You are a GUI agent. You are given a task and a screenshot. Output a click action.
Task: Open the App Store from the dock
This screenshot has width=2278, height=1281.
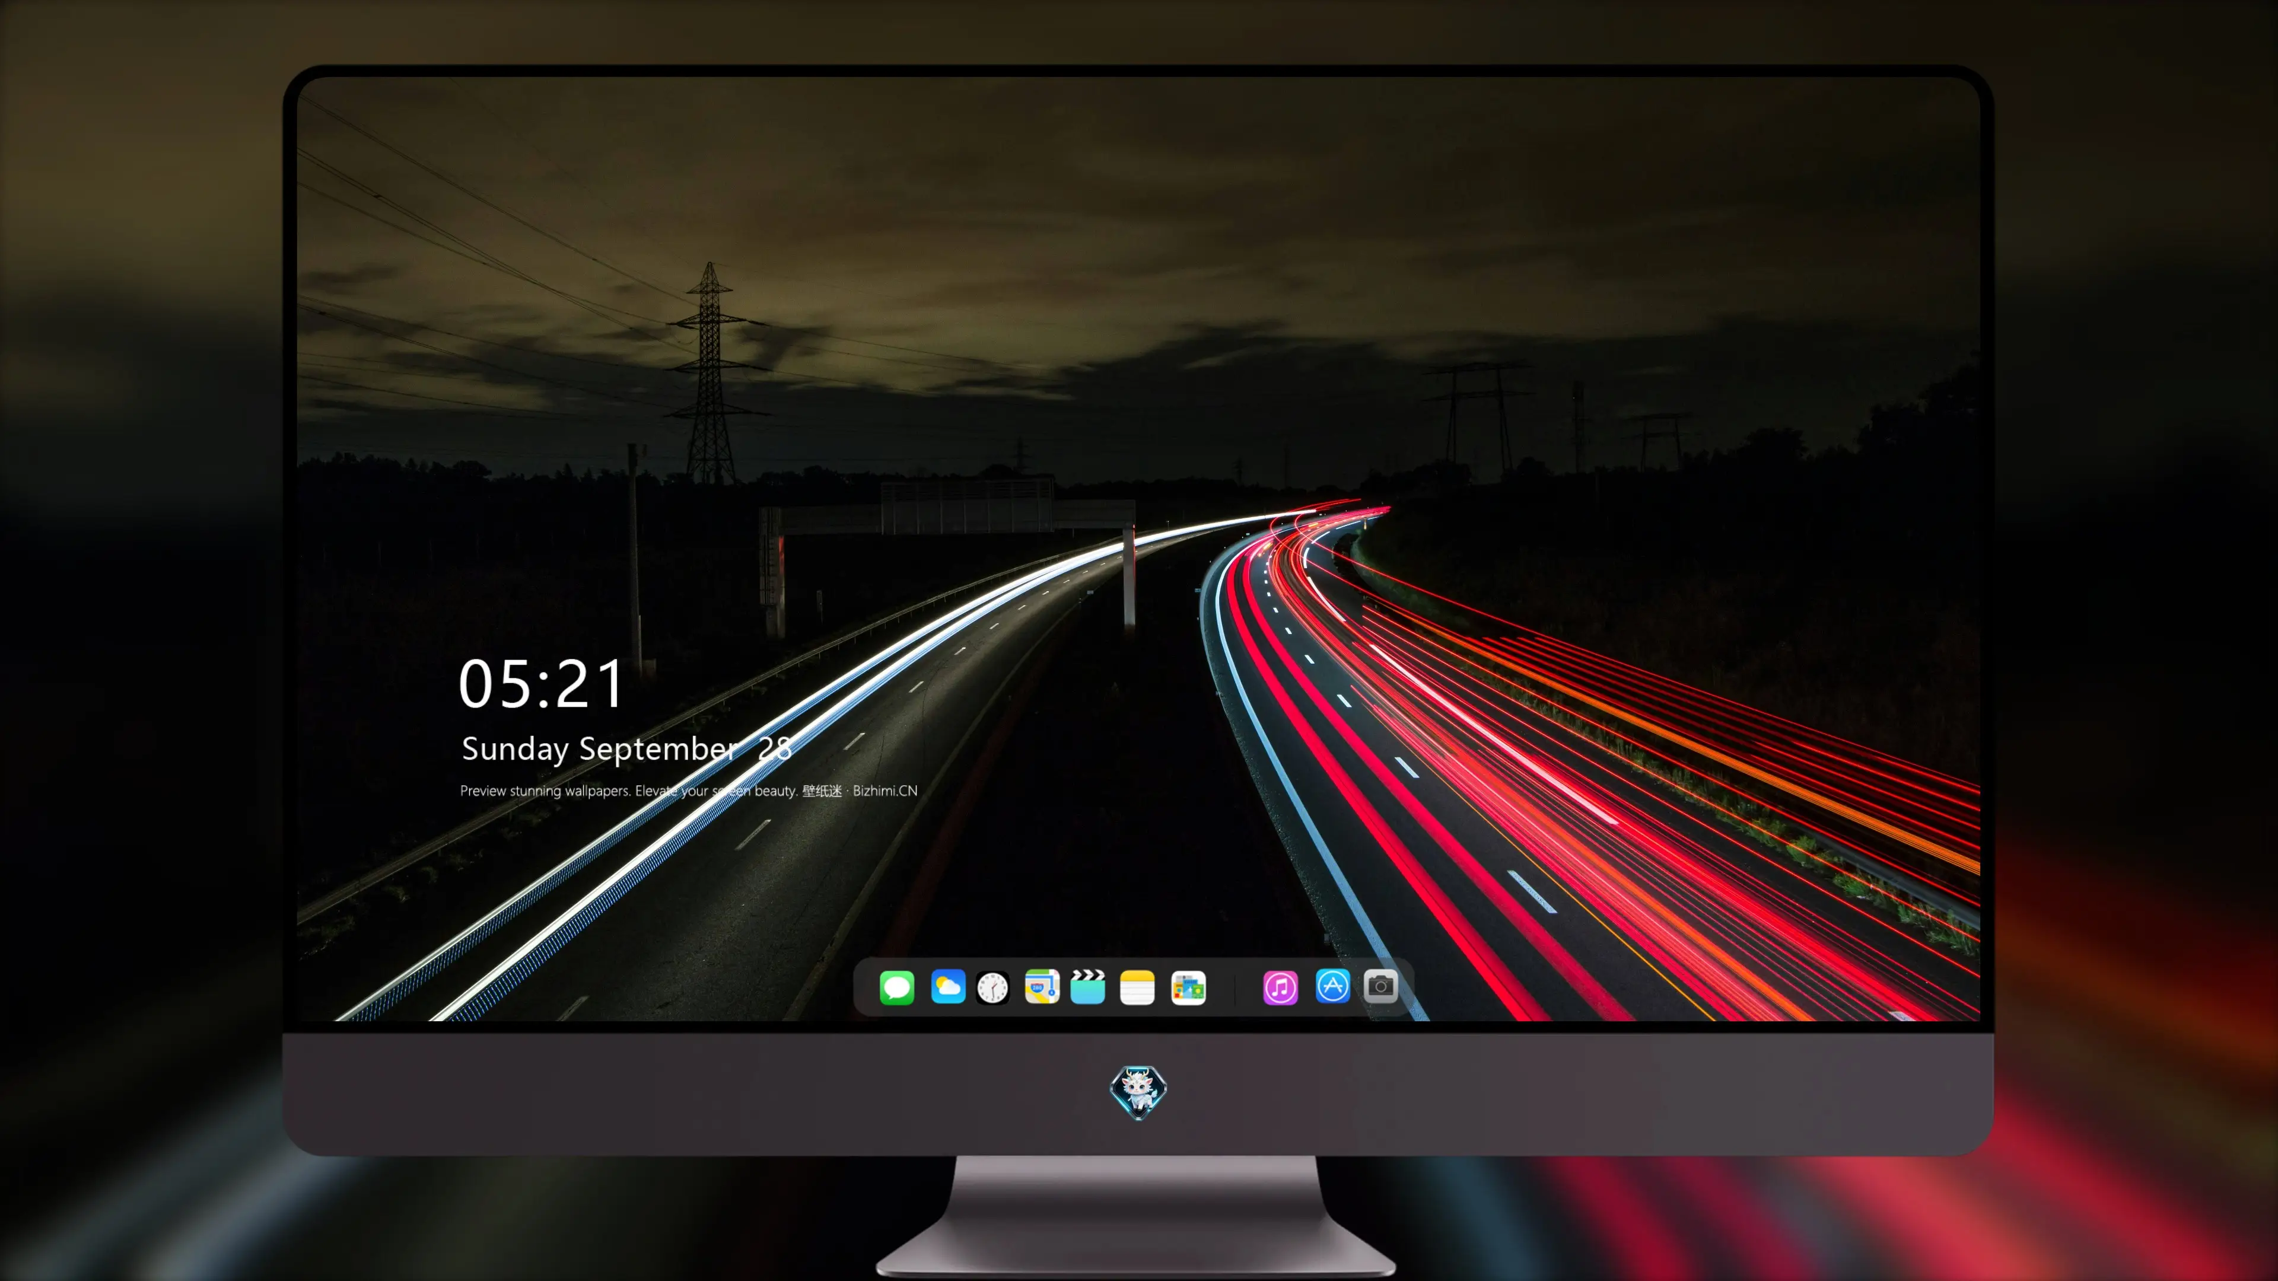pyautogui.click(x=1332, y=986)
